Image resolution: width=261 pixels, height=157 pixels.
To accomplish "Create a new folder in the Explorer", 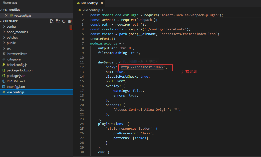I will pos(58,21).
